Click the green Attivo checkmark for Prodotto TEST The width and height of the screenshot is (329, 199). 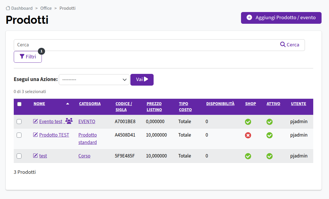point(269,135)
